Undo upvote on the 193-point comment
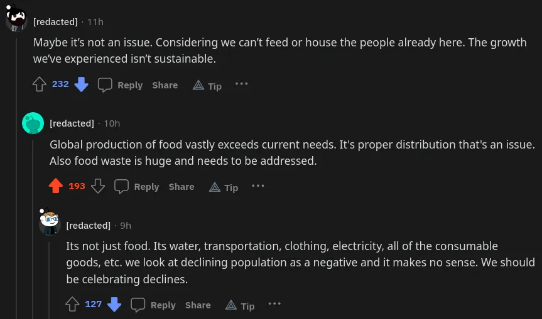542x319 pixels. click(56, 186)
